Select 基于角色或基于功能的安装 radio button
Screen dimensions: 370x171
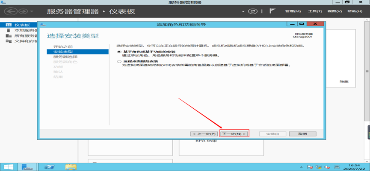[x=118, y=52]
